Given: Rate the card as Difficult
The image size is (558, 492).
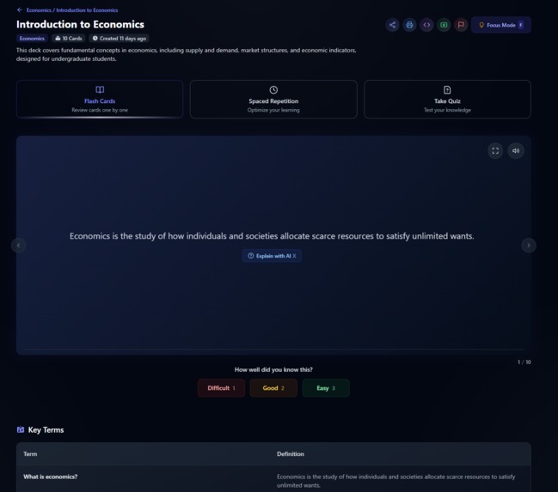Looking at the screenshot, I should point(221,388).
